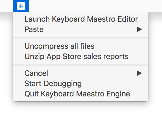Click the separator line above the Cancel entry

pos(81,65)
